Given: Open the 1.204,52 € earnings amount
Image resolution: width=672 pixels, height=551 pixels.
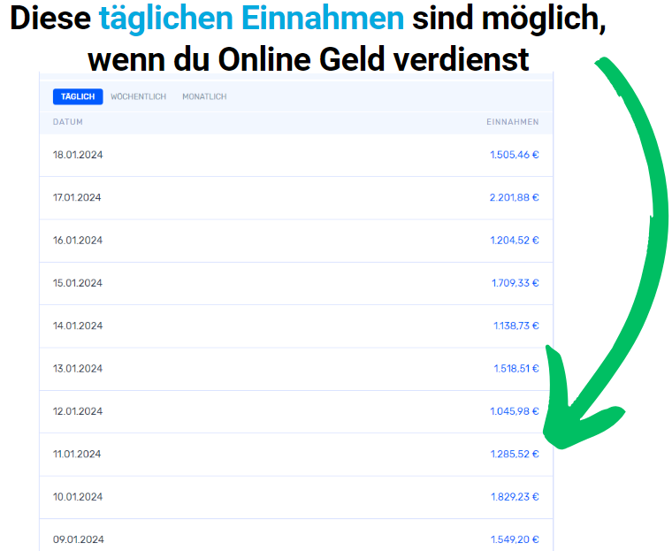Looking at the screenshot, I should pos(515,241).
